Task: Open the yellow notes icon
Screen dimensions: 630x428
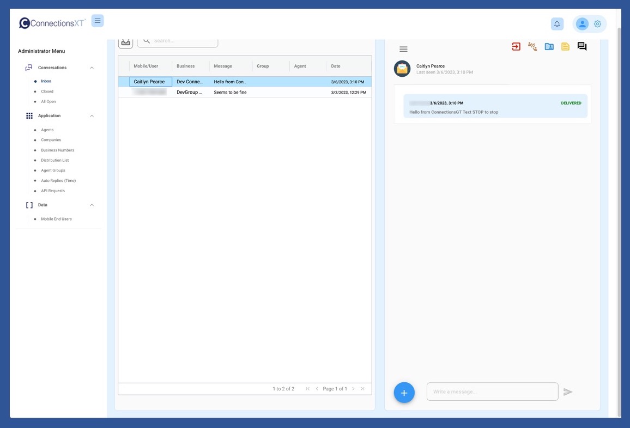Action: pos(565,47)
